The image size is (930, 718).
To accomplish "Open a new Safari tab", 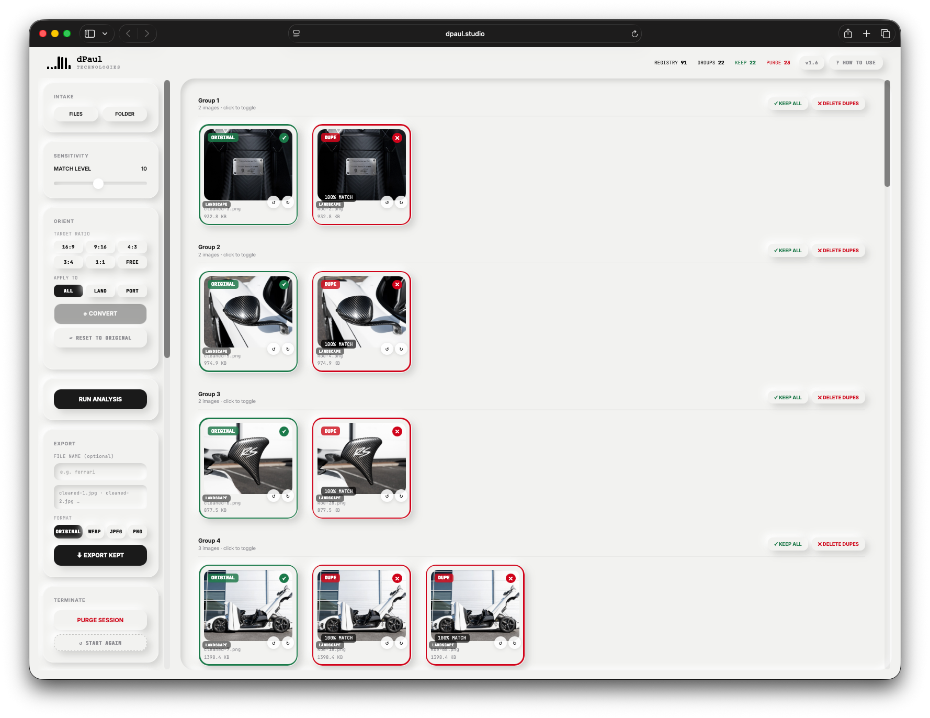I will (x=867, y=33).
